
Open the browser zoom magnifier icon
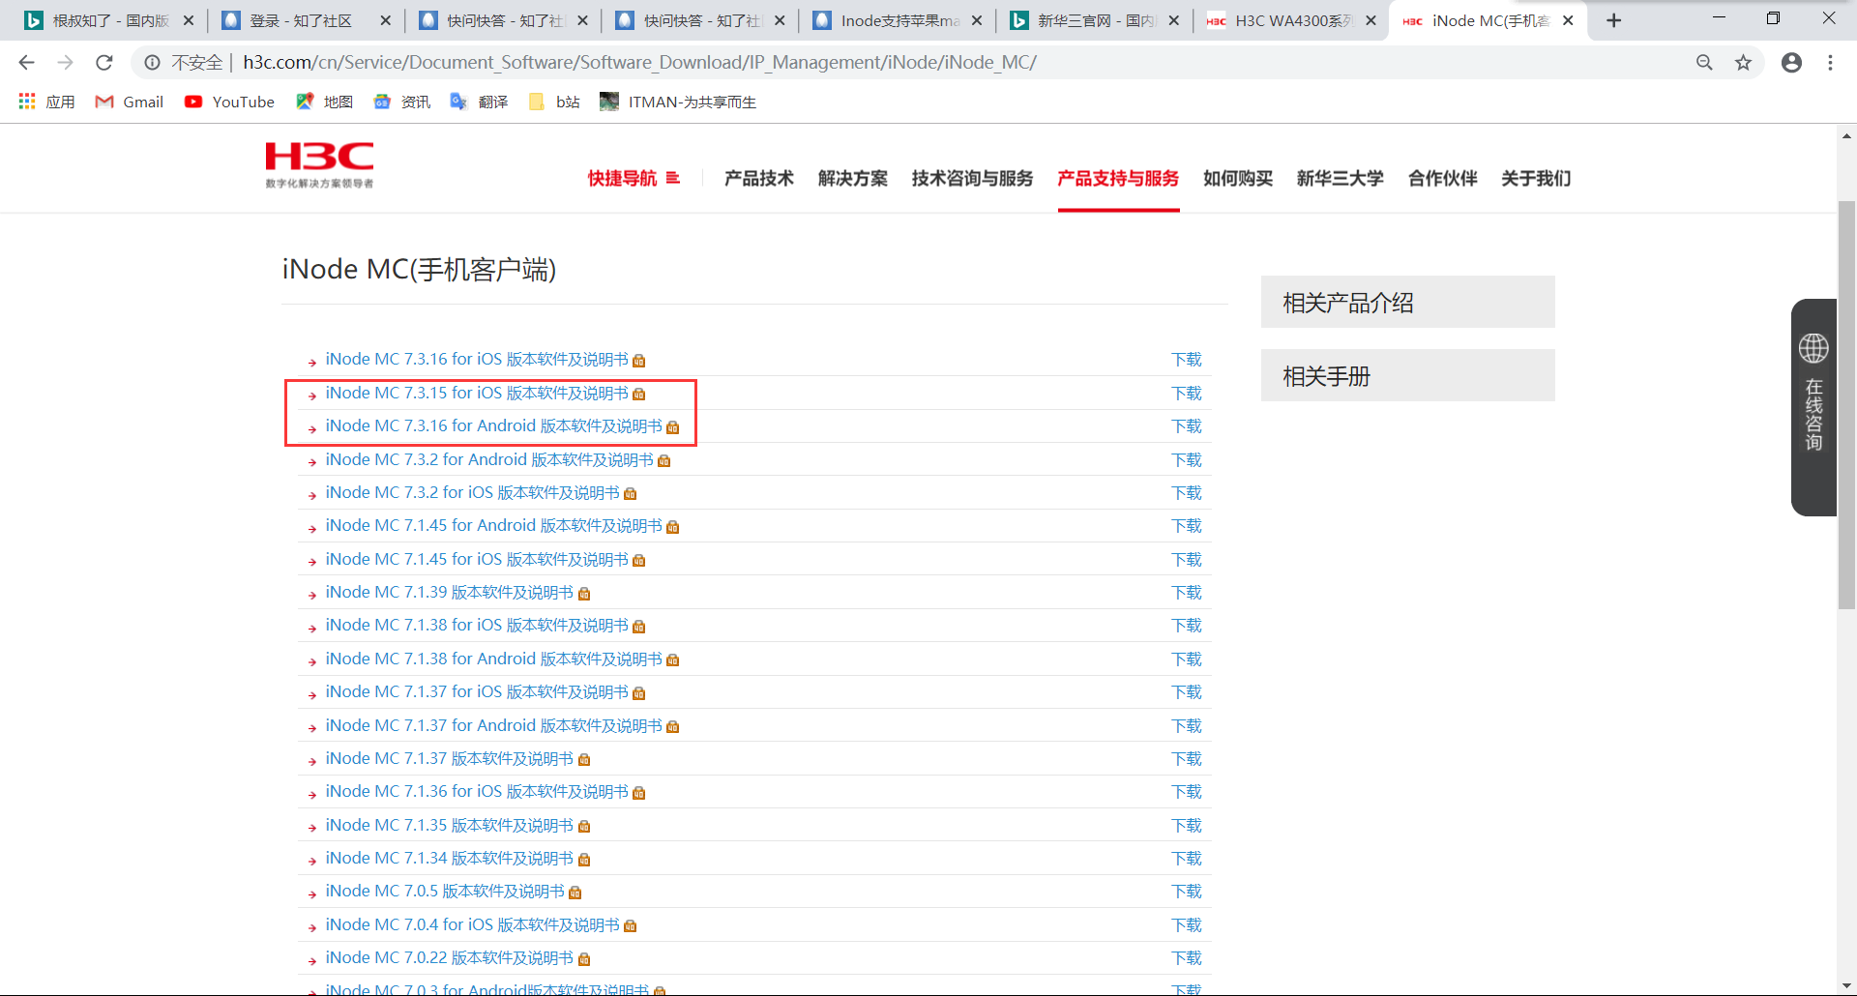click(1704, 63)
